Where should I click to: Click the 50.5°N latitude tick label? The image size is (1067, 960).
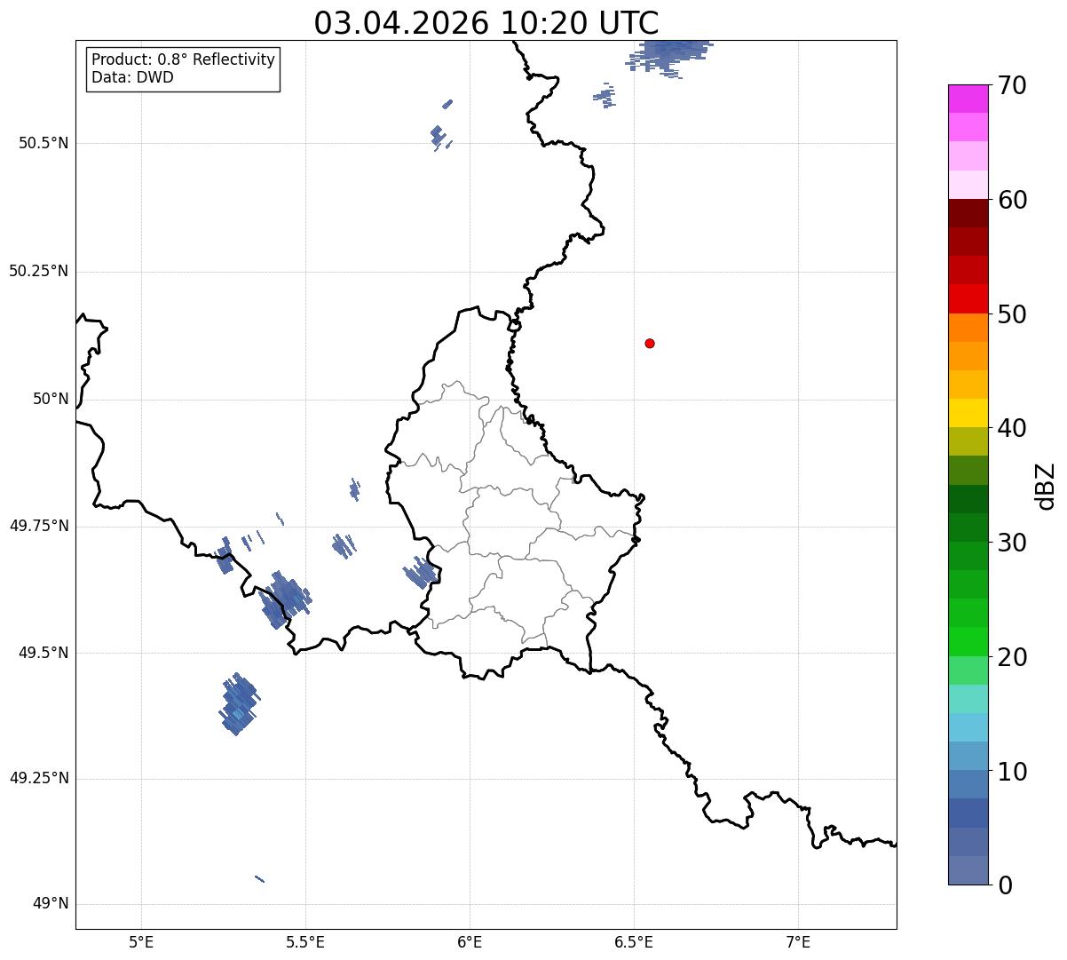pyautogui.click(x=43, y=143)
